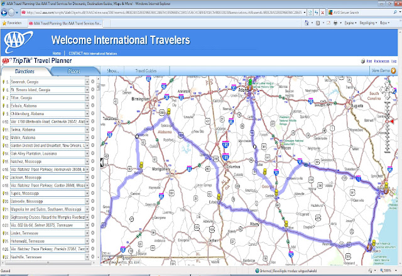Remove the Nashville, Tennessee stop
The height and width of the screenshot is (276, 402).
(93, 257)
